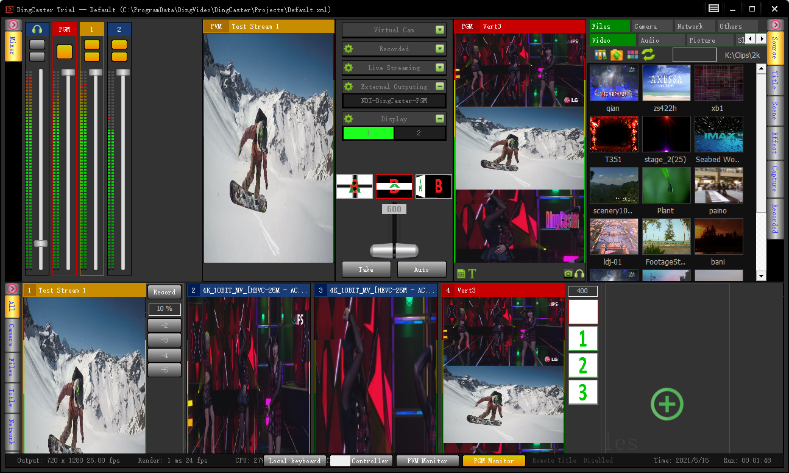Open the hamburger menu in title bar
The height and width of the screenshot is (473, 789).
[713, 9]
